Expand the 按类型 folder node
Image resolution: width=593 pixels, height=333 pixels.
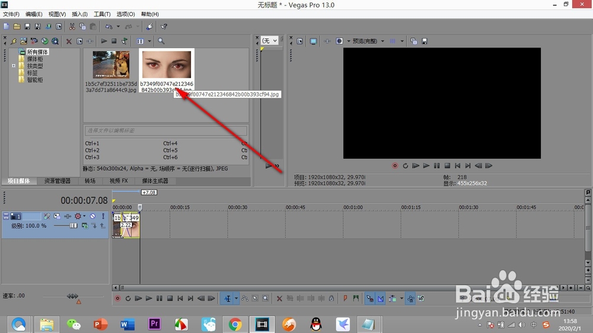tap(14, 66)
